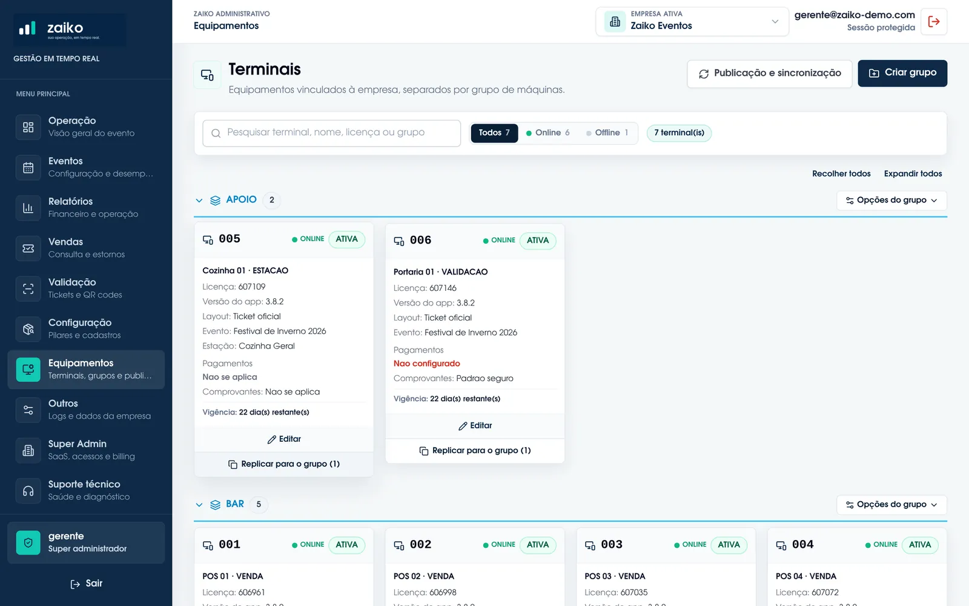Image resolution: width=969 pixels, height=606 pixels.
Task: Filter terminals by Online 6
Action: click(x=548, y=133)
